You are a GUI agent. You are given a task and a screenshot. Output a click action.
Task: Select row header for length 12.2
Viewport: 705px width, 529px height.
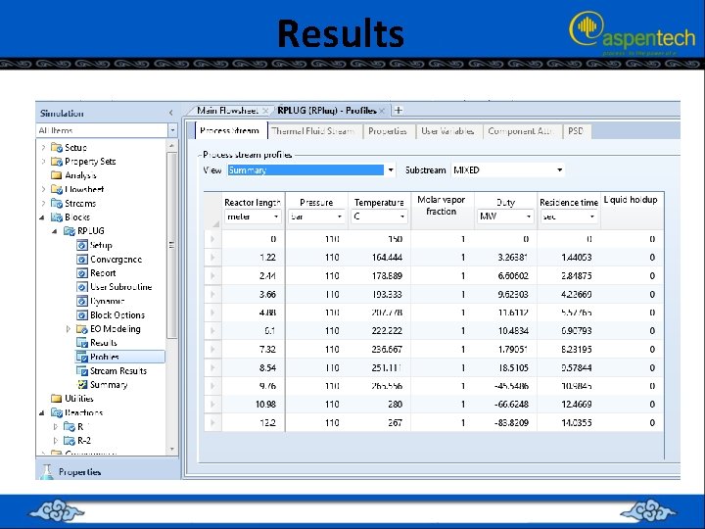coord(212,422)
